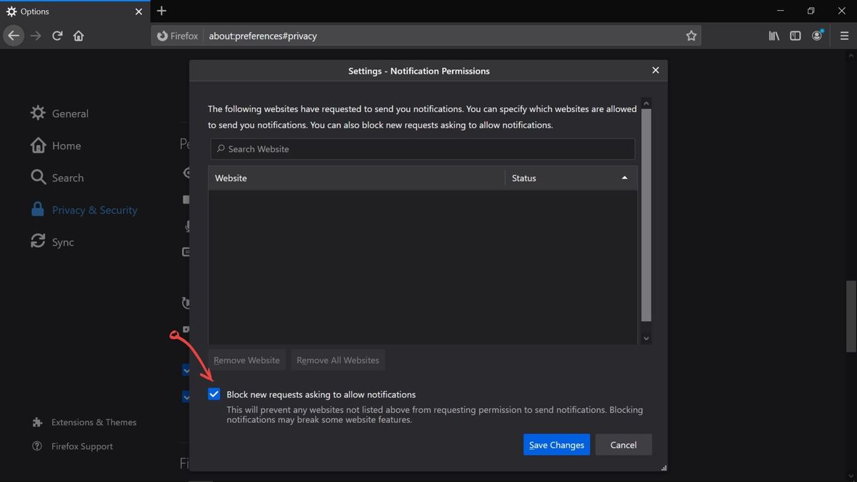Image resolution: width=857 pixels, height=482 pixels.
Task: Click the Extensions & Themes puzzle icon
Action: point(36,422)
